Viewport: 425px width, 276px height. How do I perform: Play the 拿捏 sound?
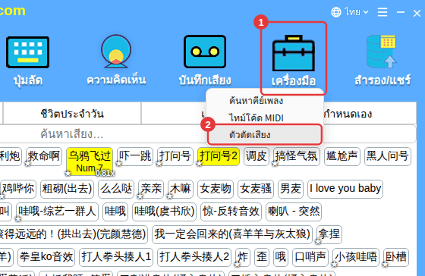329,234
